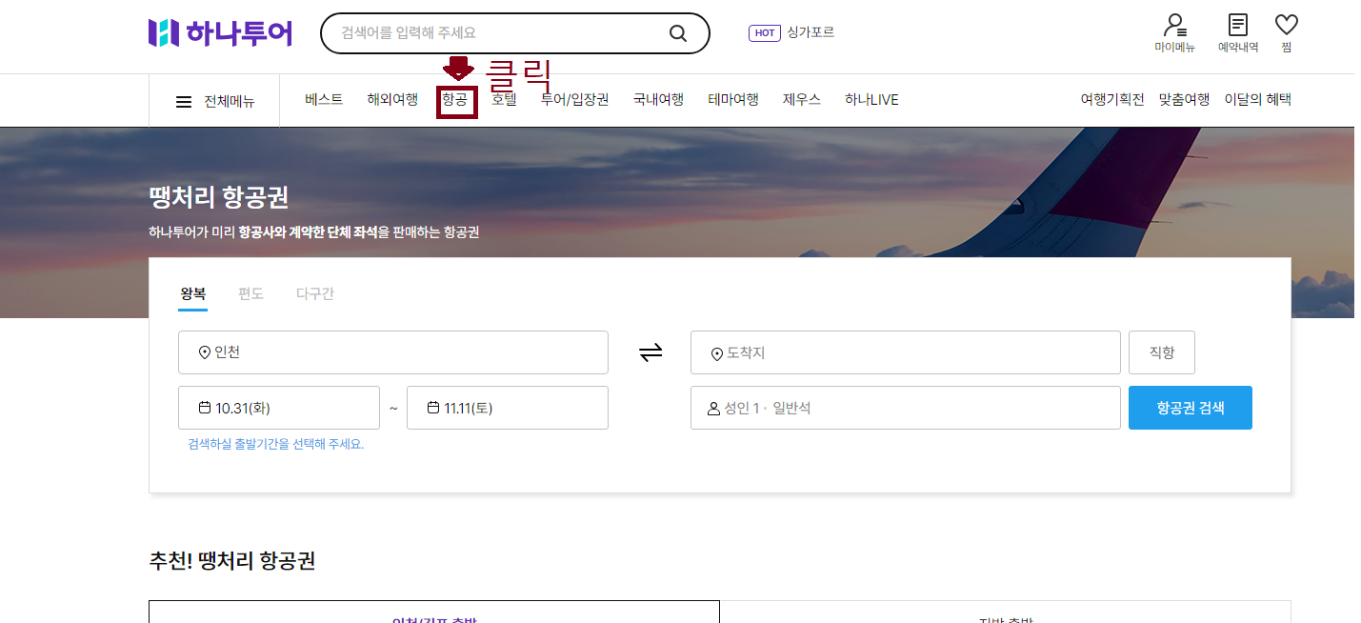Open the 성인 1 · 일반석 passenger selector
This screenshot has height=623, width=1361.
coord(905,407)
